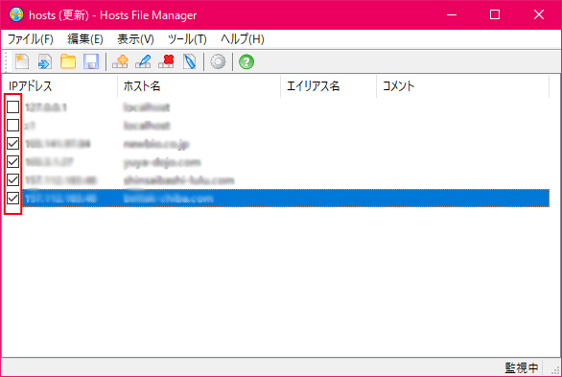
Task: Select the shinsaibashi-lulu.com host name
Action: click(x=178, y=180)
